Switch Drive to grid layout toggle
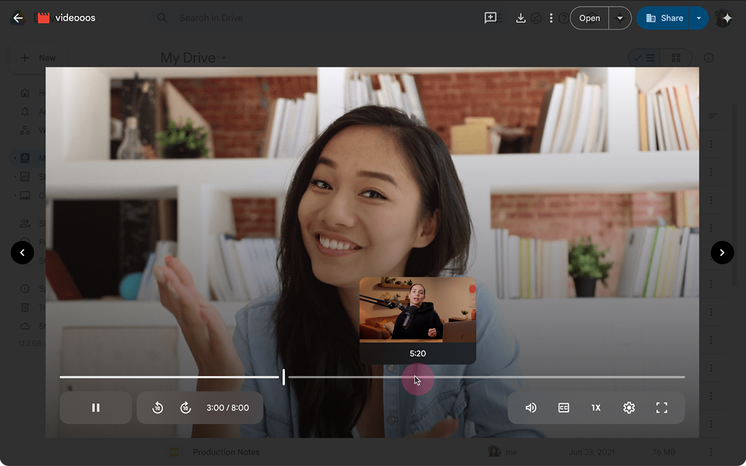Viewport: 746px width, 466px height. click(676, 58)
